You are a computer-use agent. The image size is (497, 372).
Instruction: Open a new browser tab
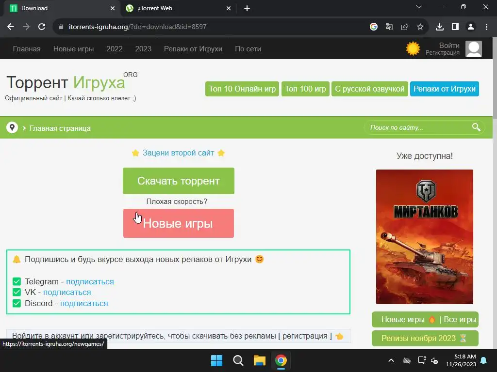coord(247,9)
